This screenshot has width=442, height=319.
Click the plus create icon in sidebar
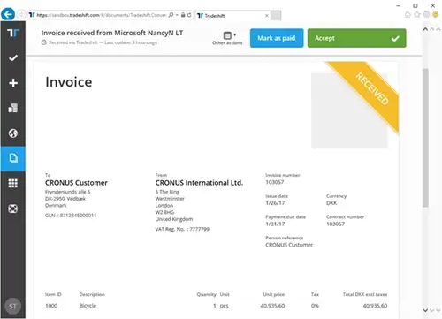(x=13, y=83)
